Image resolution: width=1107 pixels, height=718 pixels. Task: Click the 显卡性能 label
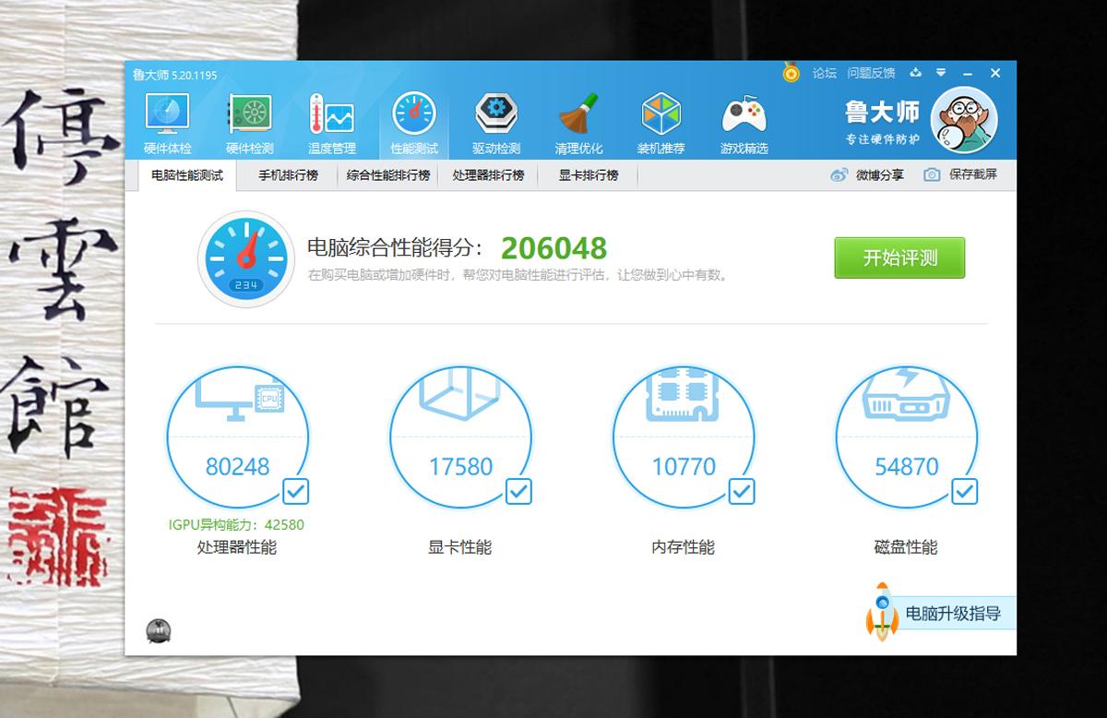pyautogui.click(x=460, y=547)
